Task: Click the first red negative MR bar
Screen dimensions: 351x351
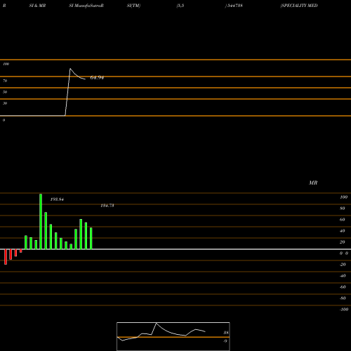Action: [x=6, y=257]
